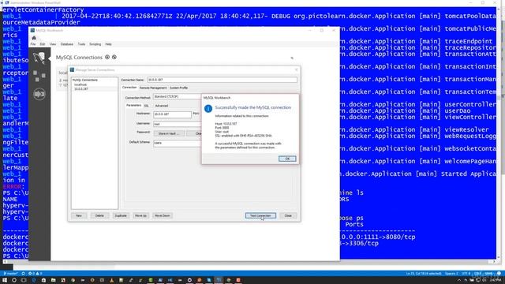Image resolution: width=505 pixels, height=284 pixels.
Task: Click OK in the MySQL Workbench success dialog
Action: (287, 159)
